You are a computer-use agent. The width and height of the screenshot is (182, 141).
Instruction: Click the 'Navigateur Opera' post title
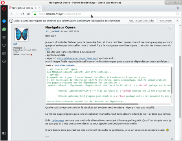tap(60, 27)
